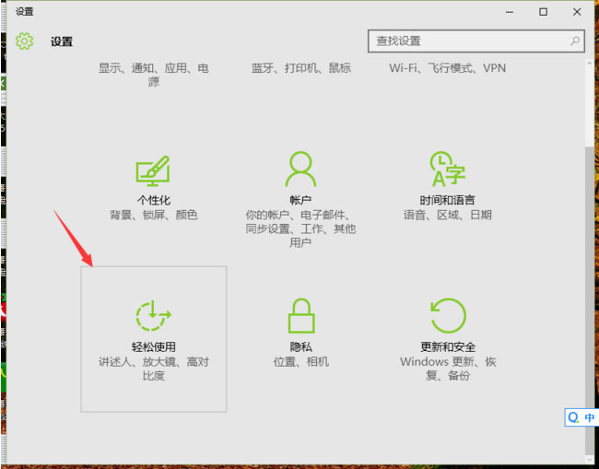
Task: Click the green settings gear icon
Action: (x=25, y=41)
